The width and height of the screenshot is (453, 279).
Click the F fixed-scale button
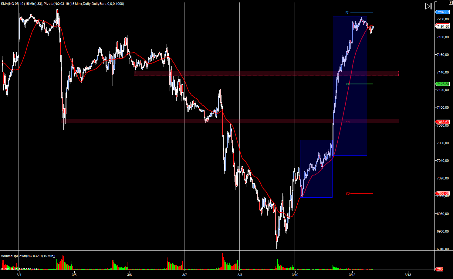[450, 2]
